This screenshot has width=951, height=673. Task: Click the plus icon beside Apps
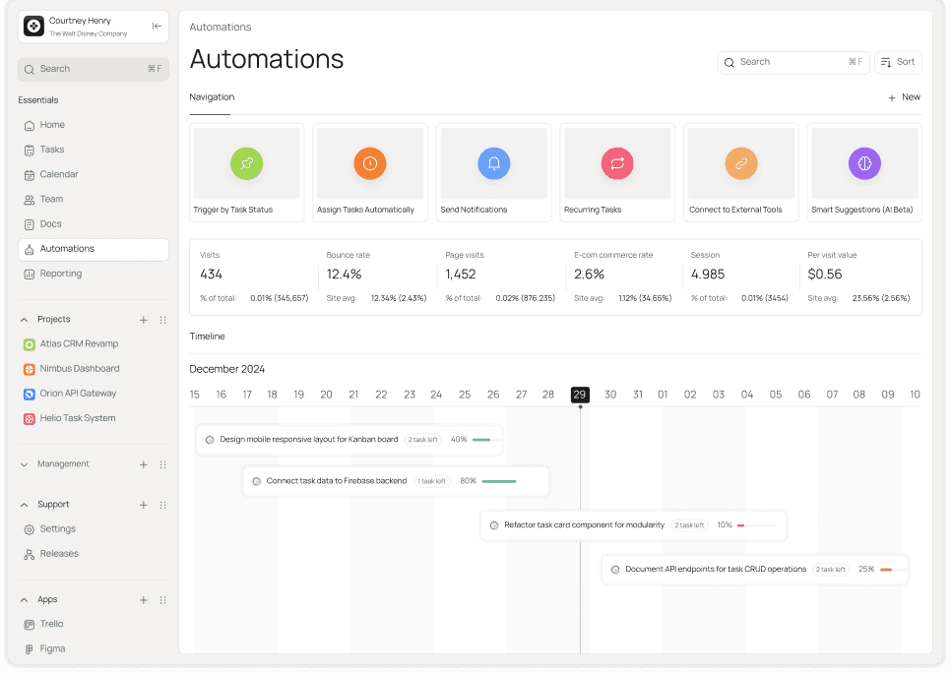144,600
